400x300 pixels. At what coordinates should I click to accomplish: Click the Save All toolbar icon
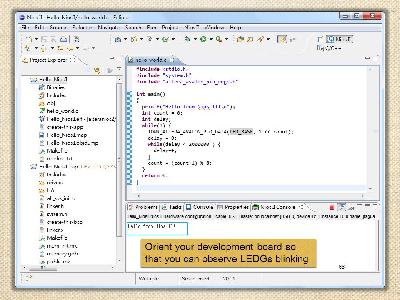54,39
